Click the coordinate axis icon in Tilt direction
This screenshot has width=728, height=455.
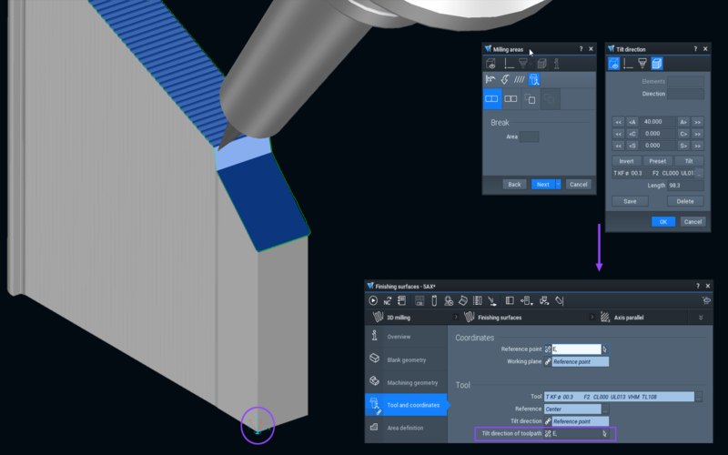click(628, 64)
